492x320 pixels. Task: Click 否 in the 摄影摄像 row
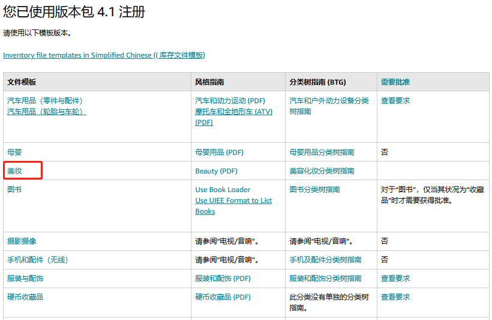(385, 241)
